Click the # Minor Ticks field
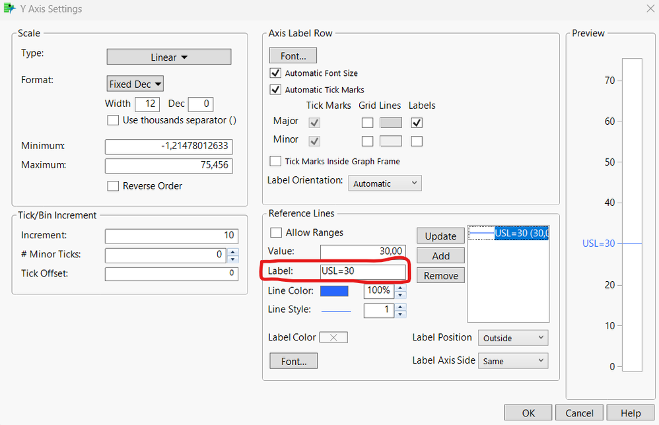The height and width of the screenshot is (425, 659). pos(166,255)
